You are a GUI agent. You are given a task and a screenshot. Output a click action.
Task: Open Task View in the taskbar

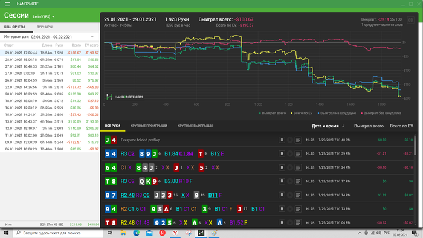(x=110, y=233)
